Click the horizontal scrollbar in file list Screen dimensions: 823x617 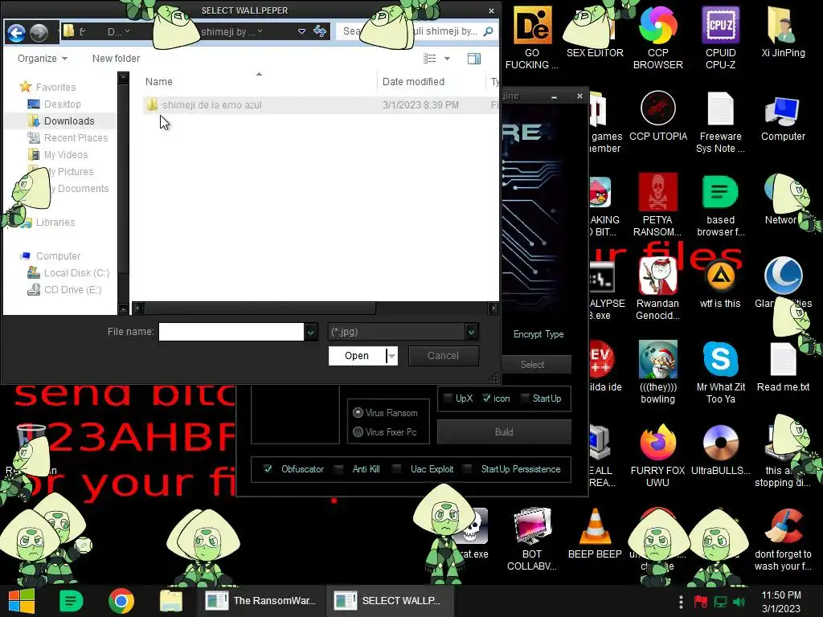pyautogui.click(x=260, y=308)
